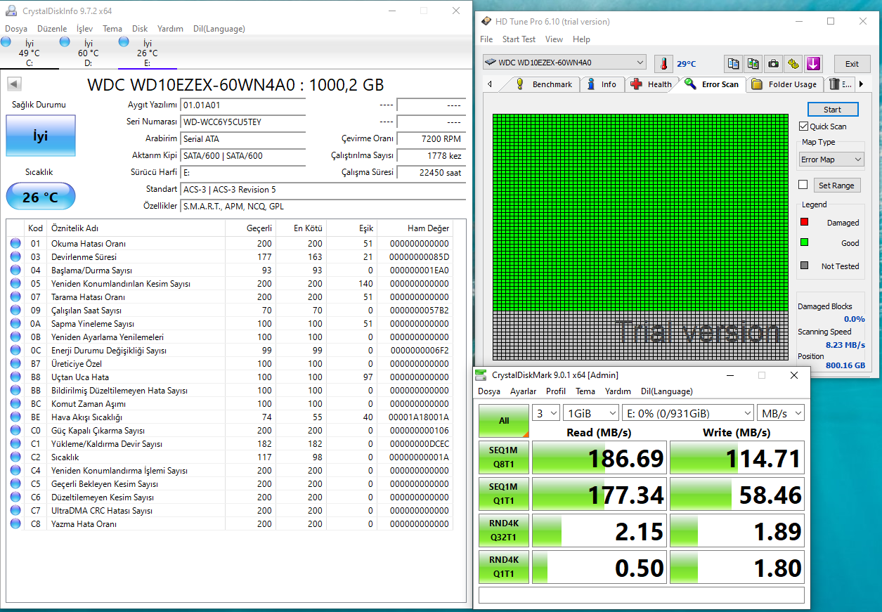Enable the checkbox beside Set Range
The height and width of the screenshot is (612, 882).
pos(803,185)
